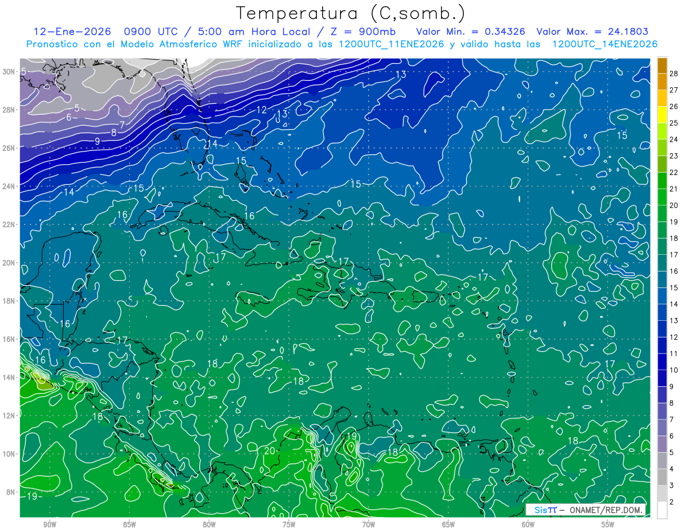The height and width of the screenshot is (532, 689).
Task: Pick the dark blue swatch between 10 and 11
Action: click(662, 362)
